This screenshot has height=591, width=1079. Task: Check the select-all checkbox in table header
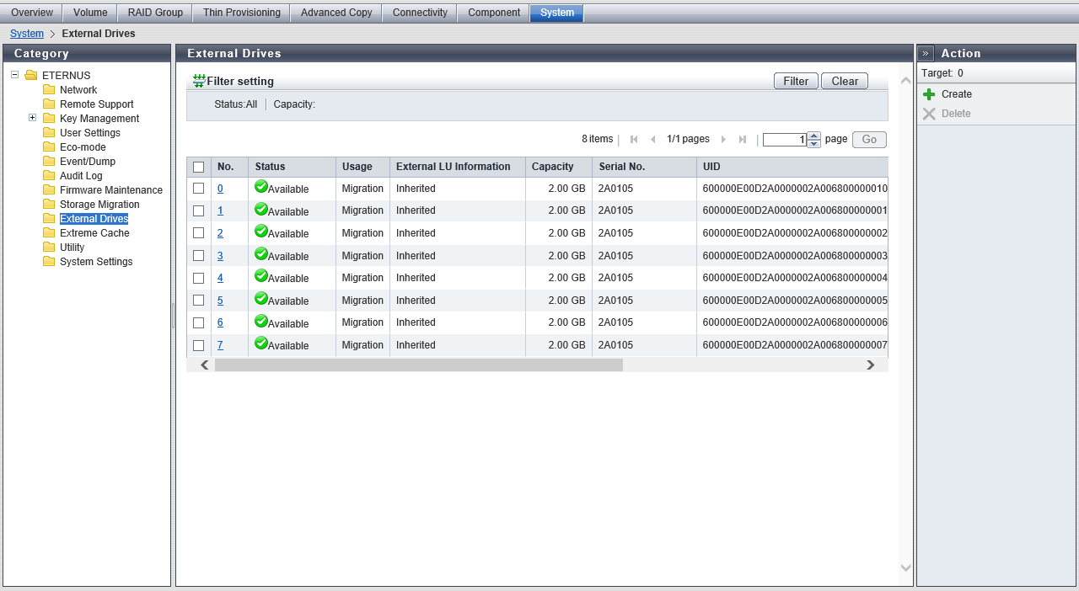198,167
